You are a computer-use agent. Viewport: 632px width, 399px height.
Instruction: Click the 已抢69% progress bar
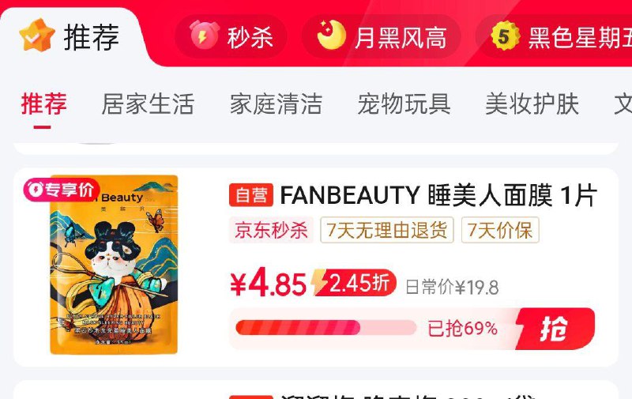pos(325,328)
